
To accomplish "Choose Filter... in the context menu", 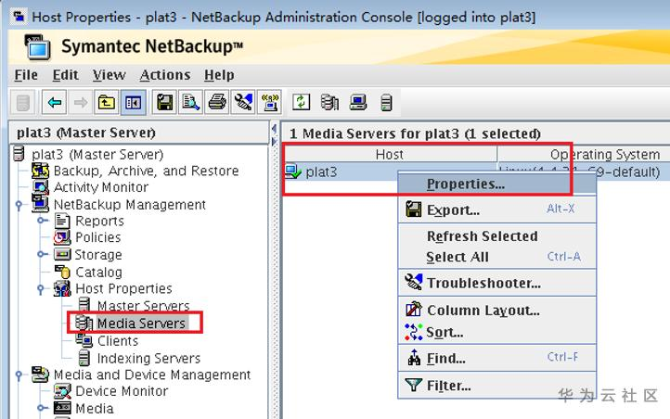I will point(497,386).
